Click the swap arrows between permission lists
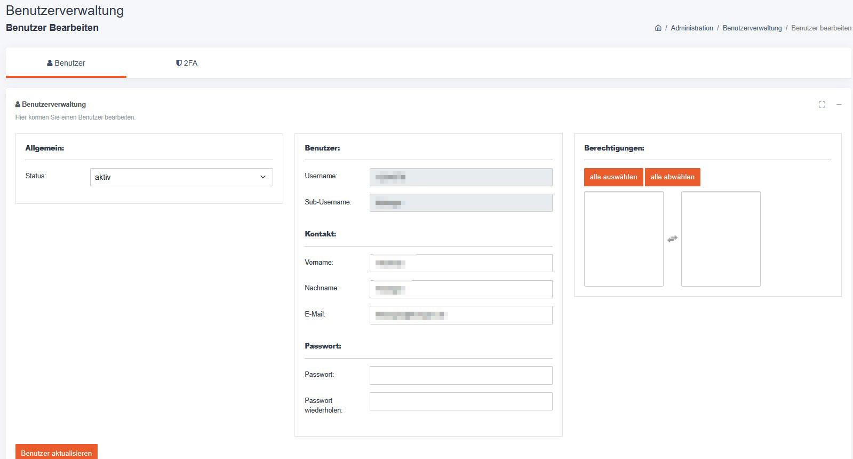Screen dimensions: 853x459 (672, 239)
